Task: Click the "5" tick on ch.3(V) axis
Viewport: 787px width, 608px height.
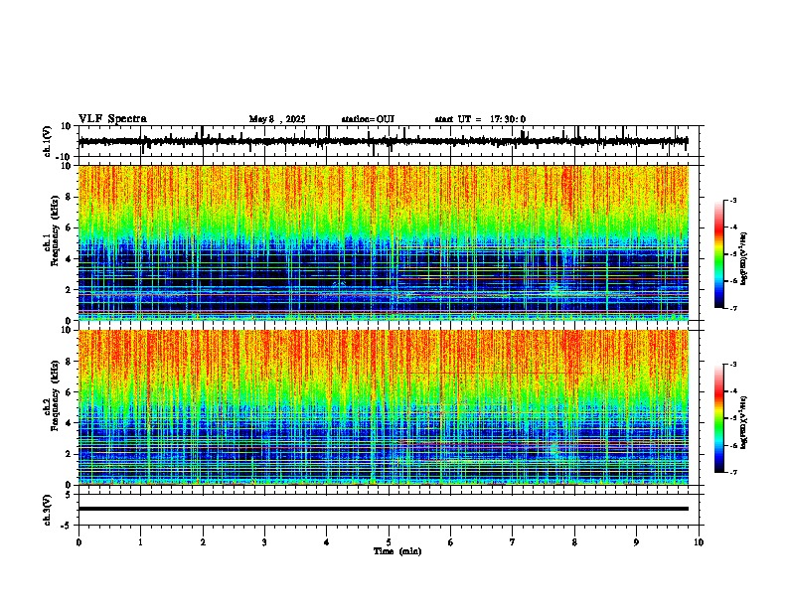Action: point(69,495)
